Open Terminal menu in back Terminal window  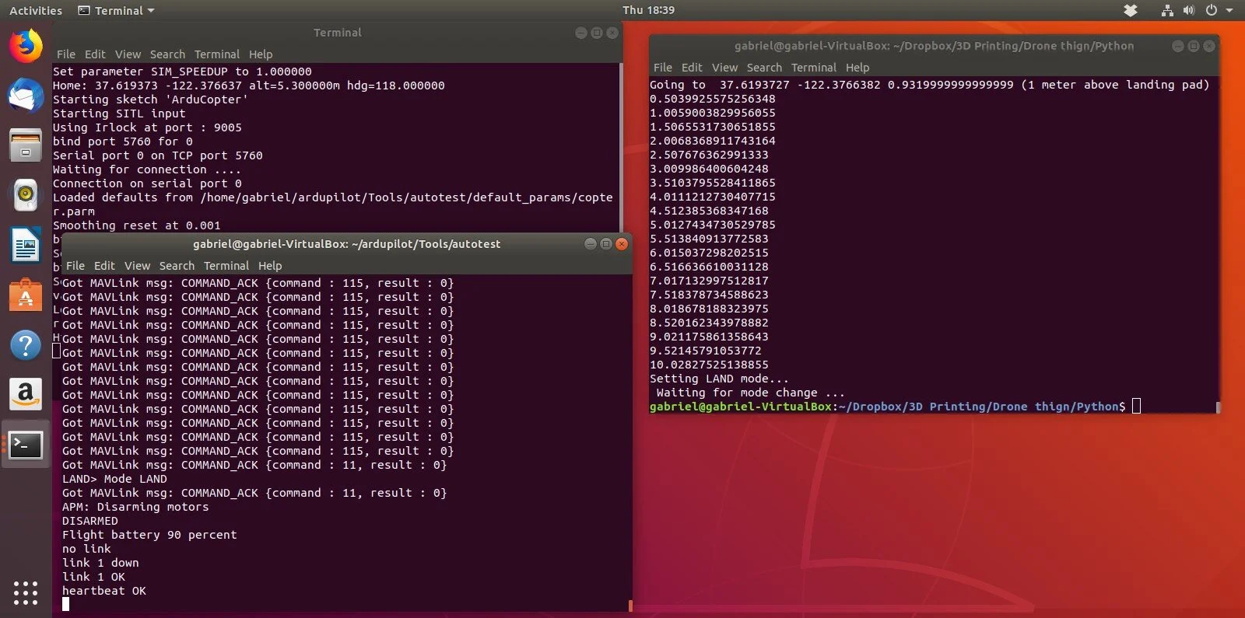coord(217,54)
